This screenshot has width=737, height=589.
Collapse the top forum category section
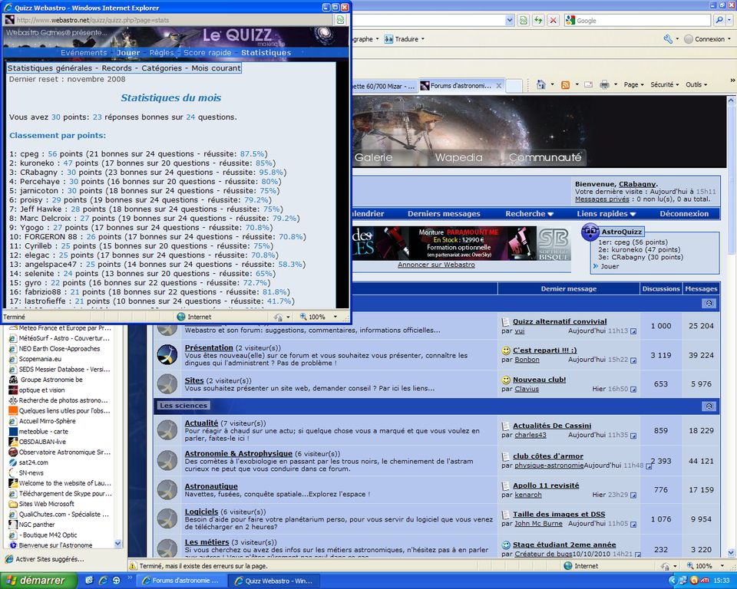709,304
